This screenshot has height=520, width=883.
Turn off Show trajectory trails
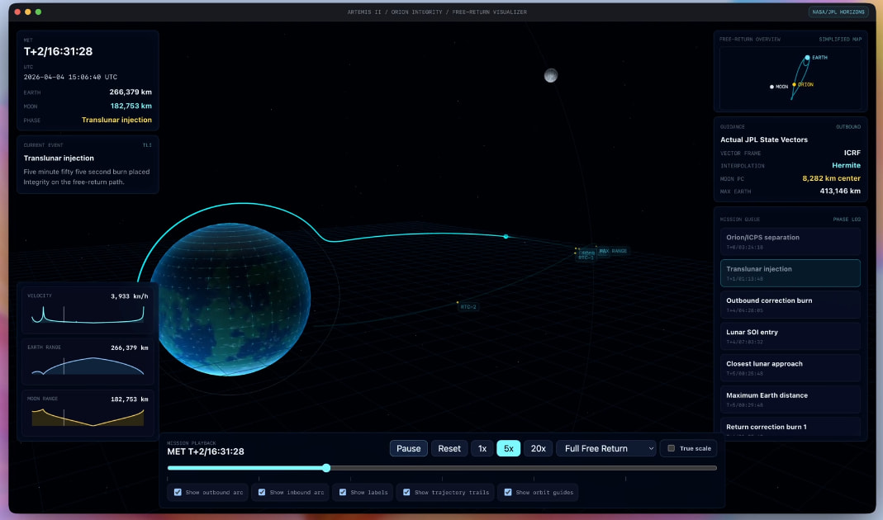pyautogui.click(x=406, y=493)
